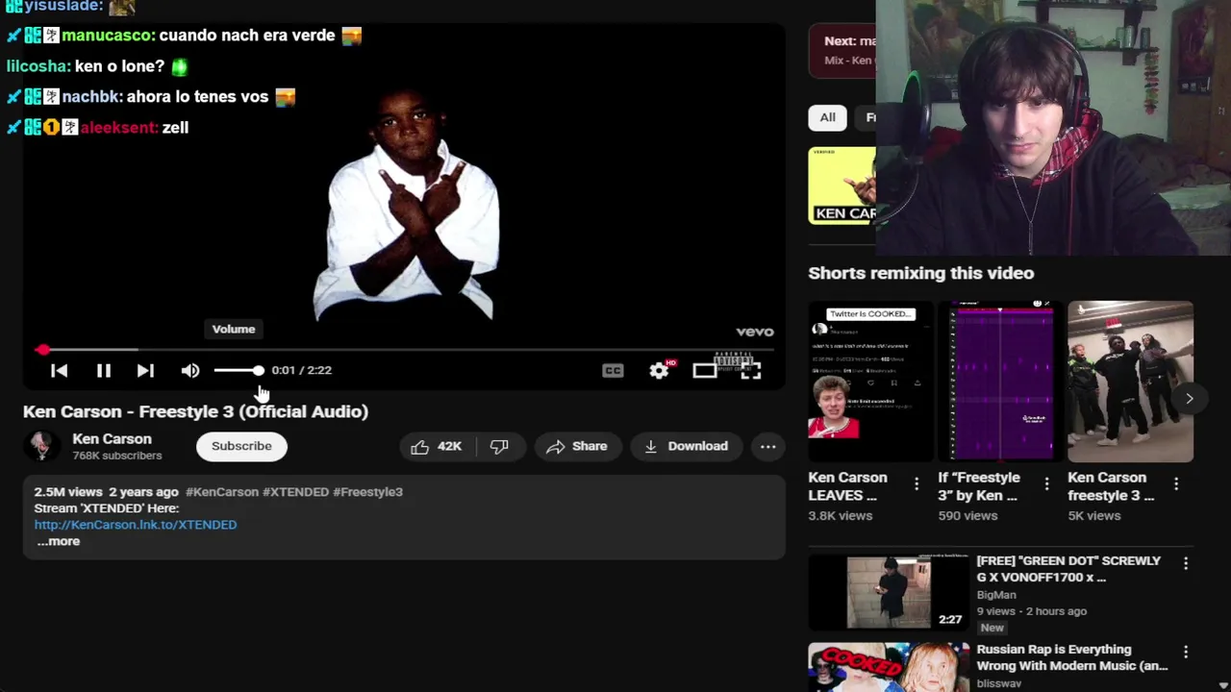The width and height of the screenshot is (1231, 692).
Task: Like the video with 42K thumbs up
Action: [438, 446]
